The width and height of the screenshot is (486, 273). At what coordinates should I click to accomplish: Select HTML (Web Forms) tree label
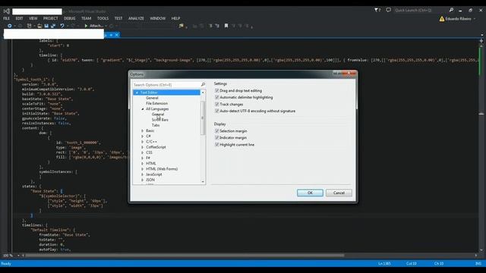pos(162,169)
